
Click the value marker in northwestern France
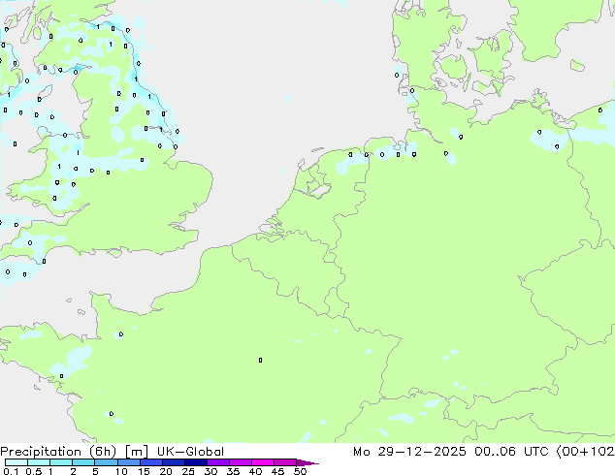tap(120, 335)
